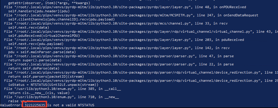
Task: Click the "self.clientChannels[pdu.channelID].recv(pdu.payload)" line
Action: 61,20
